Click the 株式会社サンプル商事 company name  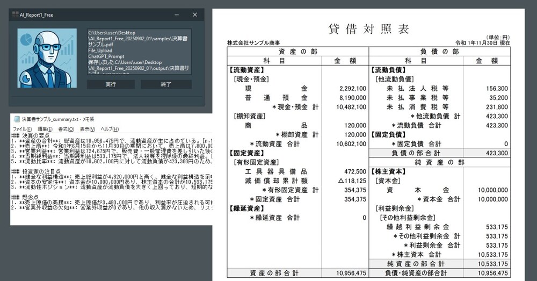click(253, 43)
